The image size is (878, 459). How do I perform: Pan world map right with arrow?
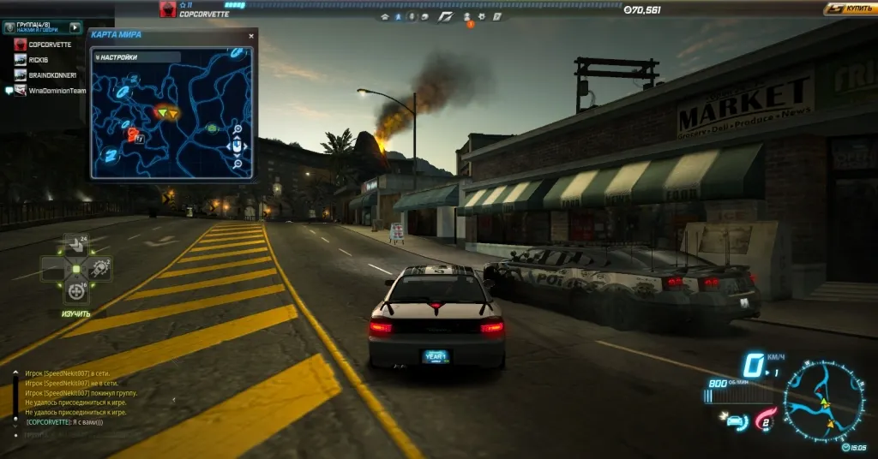pos(245,147)
